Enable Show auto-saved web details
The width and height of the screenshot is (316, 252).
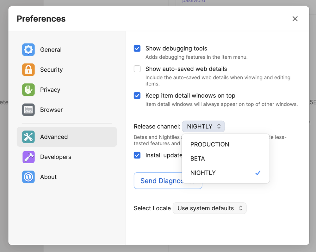click(137, 69)
